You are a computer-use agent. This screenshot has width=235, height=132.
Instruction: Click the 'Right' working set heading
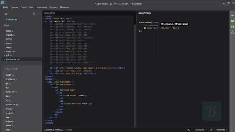click(x=6, y=25)
